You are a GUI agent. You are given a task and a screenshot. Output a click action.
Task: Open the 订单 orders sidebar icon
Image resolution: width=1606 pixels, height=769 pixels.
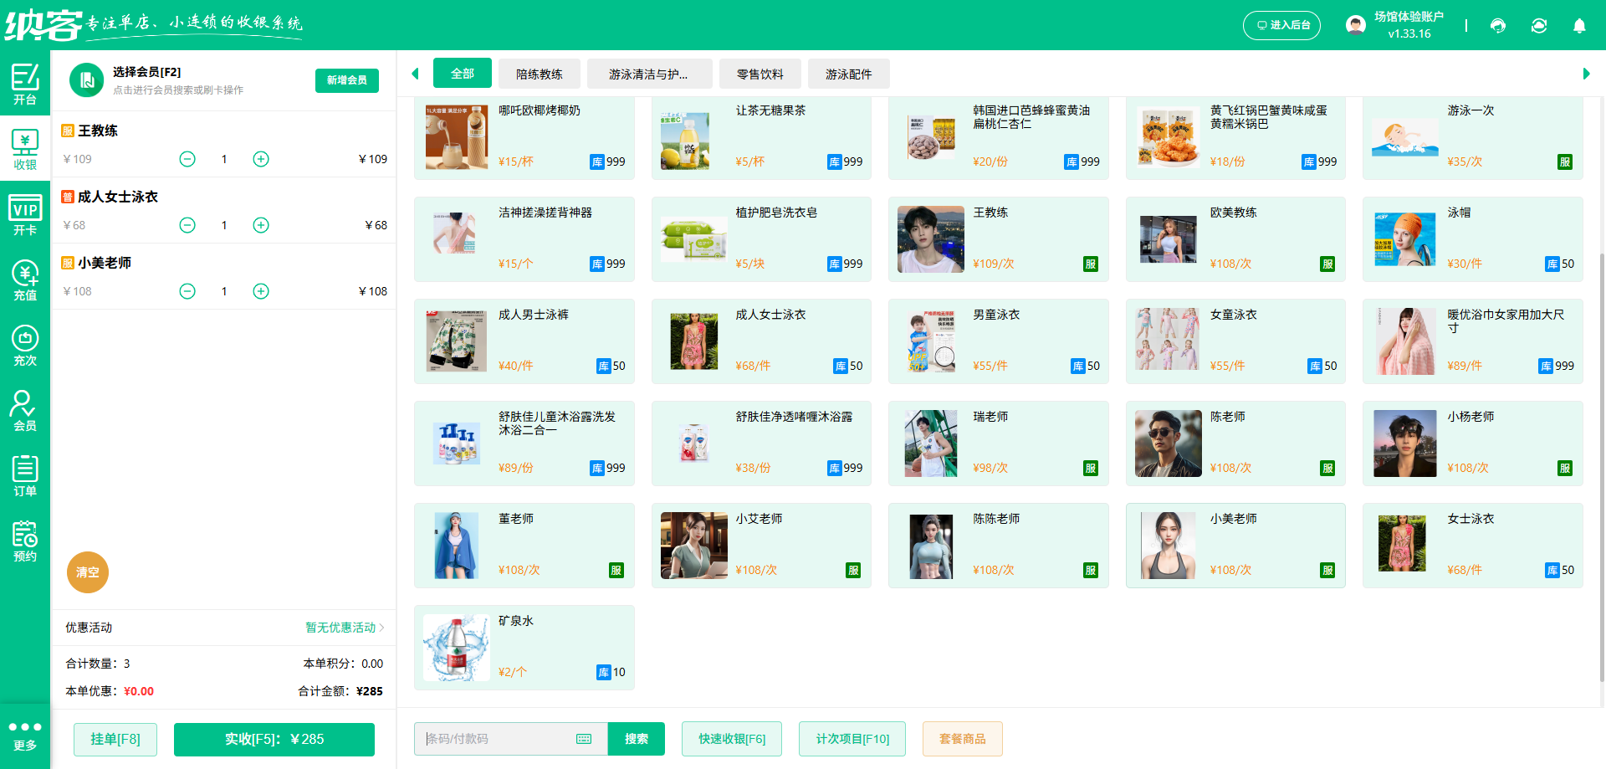coord(25,474)
